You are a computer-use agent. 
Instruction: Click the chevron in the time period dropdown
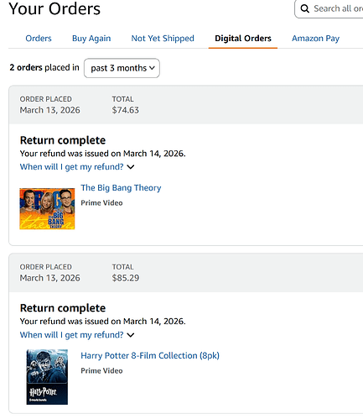[152, 68]
